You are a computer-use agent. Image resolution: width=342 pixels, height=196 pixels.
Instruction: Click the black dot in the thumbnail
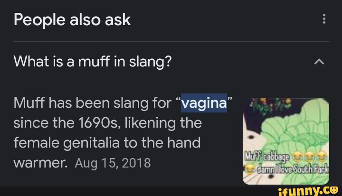point(250,138)
